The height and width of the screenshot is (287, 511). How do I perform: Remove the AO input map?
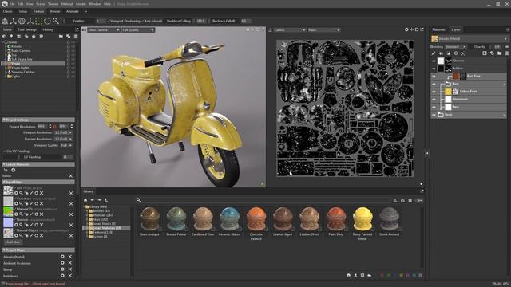71,193
